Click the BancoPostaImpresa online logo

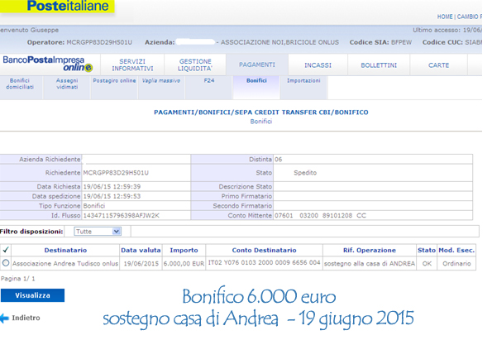coord(48,64)
